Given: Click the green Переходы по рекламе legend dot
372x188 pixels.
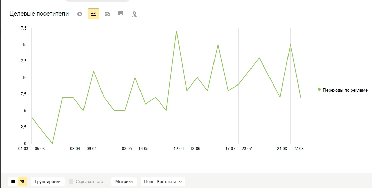Looking at the screenshot, I should 319,89.
